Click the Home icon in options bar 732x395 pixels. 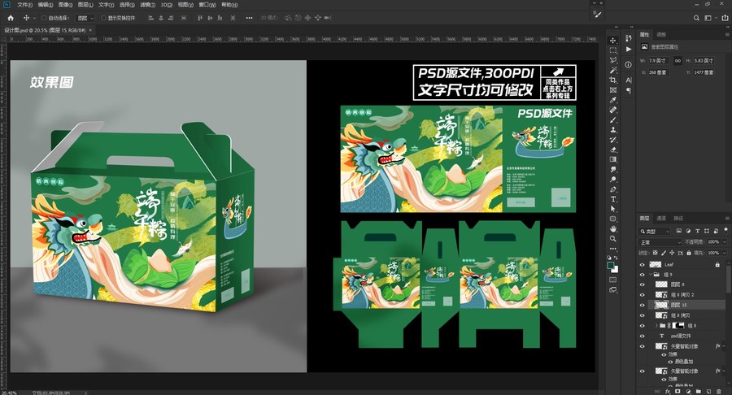(11, 18)
